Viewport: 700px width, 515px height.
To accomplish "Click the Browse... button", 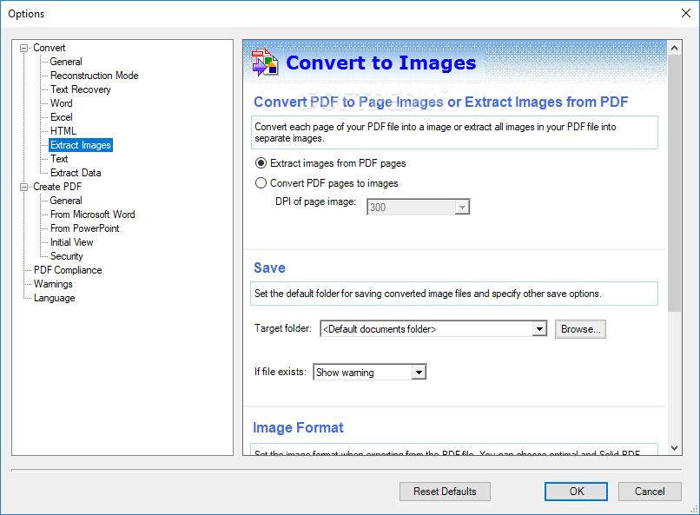I will point(580,329).
